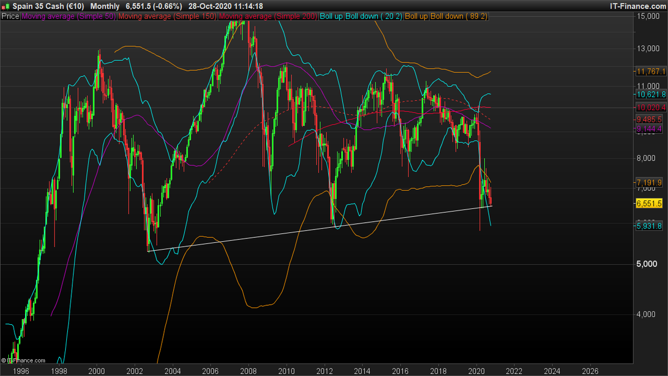The width and height of the screenshot is (668, 376).
Task: Select the Moving average (Simple 200) legend
Action: coord(268,17)
